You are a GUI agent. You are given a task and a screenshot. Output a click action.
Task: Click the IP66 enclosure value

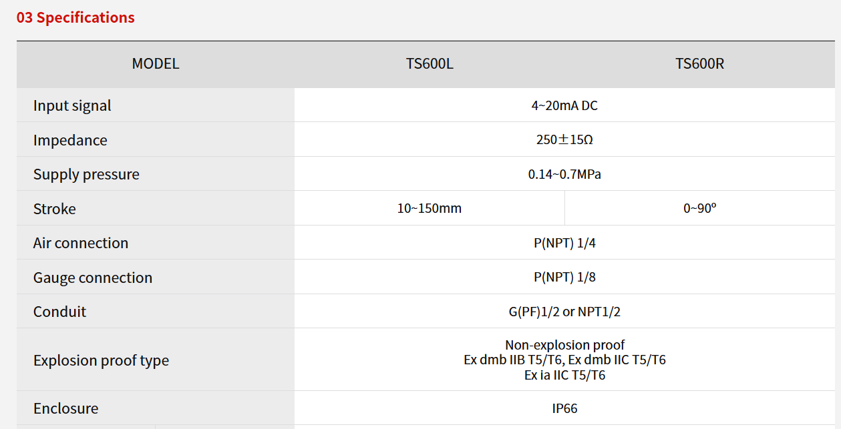click(x=564, y=408)
